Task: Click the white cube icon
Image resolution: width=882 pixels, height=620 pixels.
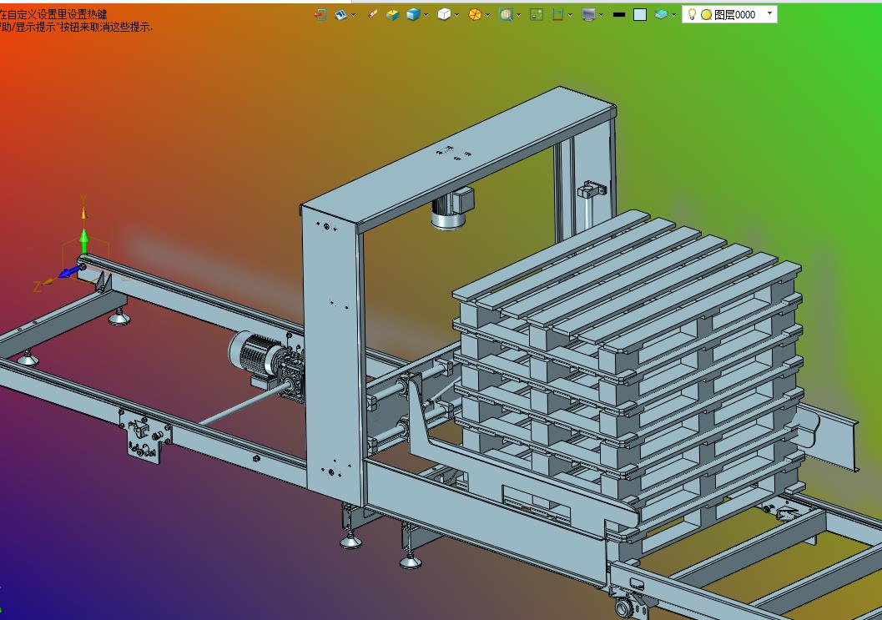Action: pos(445,14)
